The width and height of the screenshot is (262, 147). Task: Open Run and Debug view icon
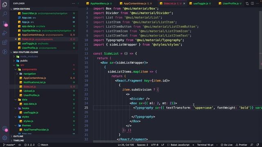[5, 33]
